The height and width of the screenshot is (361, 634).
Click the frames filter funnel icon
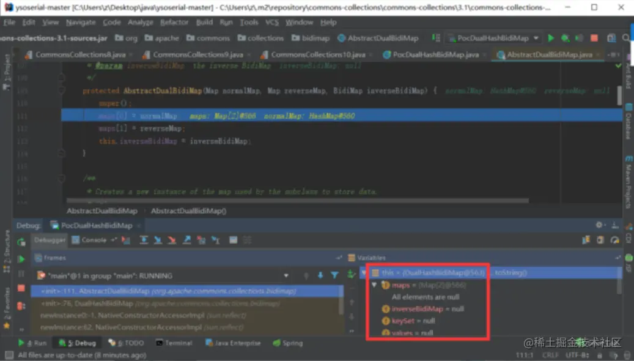(x=335, y=275)
